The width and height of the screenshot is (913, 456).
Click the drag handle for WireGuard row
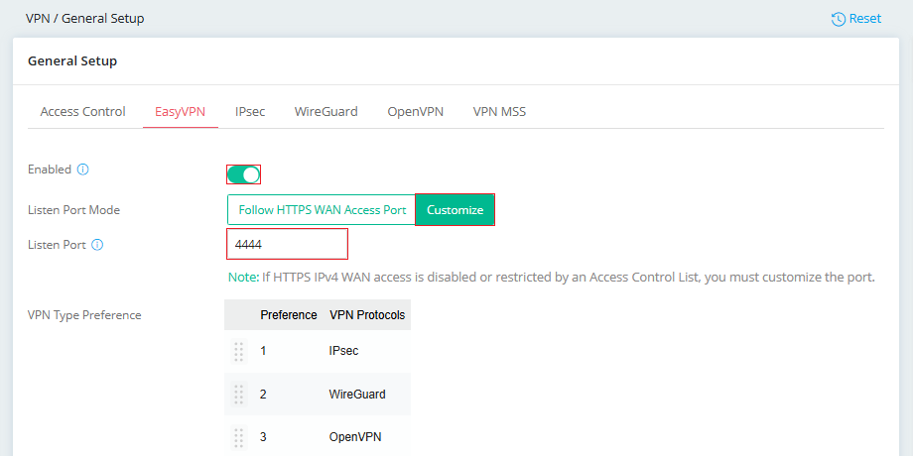coord(238,395)
